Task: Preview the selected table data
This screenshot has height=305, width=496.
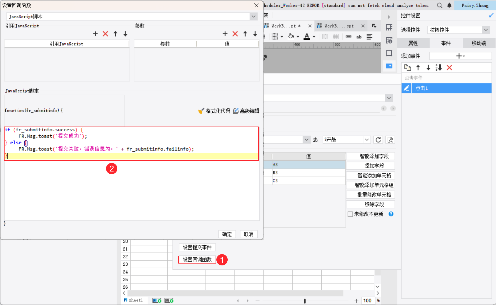Action: coord(390,140)
